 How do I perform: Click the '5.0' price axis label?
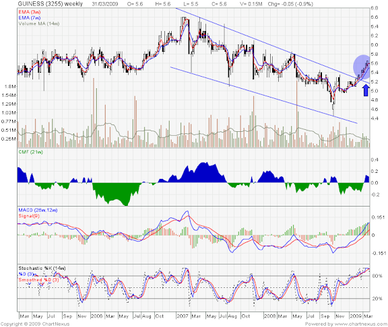(x=375, y=91)
